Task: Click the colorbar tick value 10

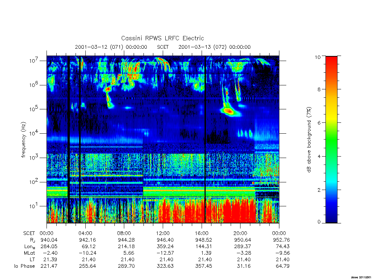Action: tap(318, 57)
